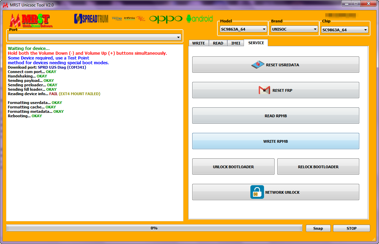Click the MRST Mobile Repair Software logo
The height and width of the screenshot is (244, 379).
click(x=31, y=20)
